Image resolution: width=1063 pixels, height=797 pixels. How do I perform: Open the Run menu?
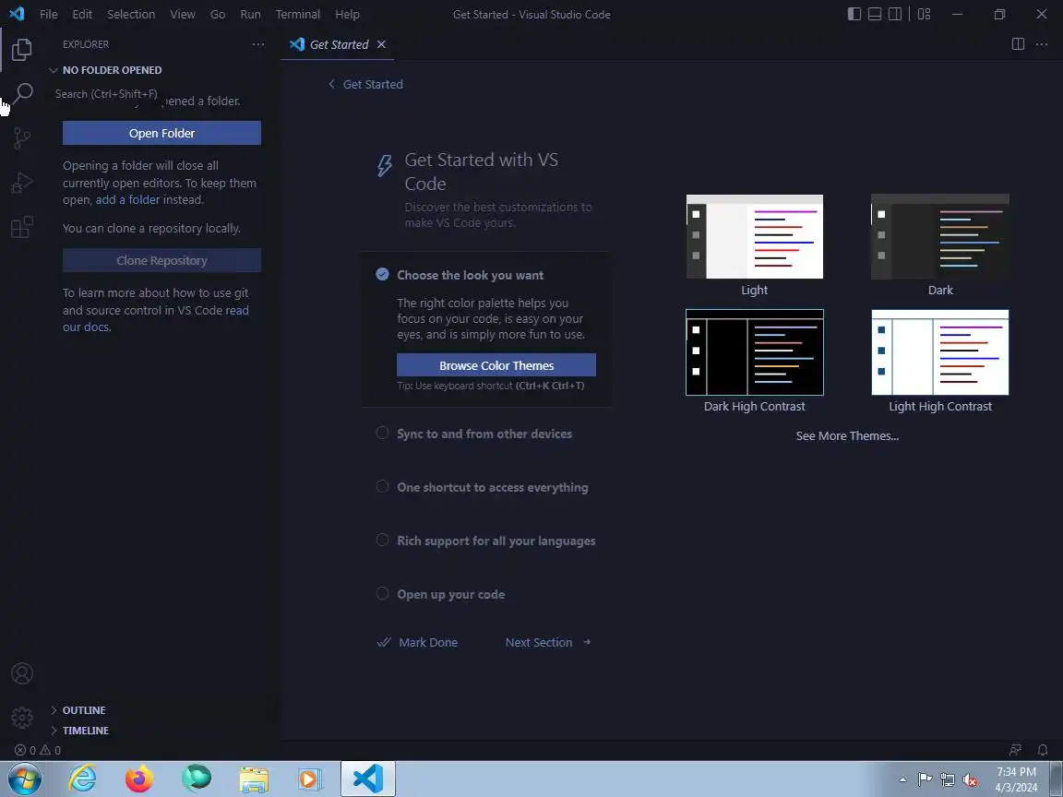250,14
